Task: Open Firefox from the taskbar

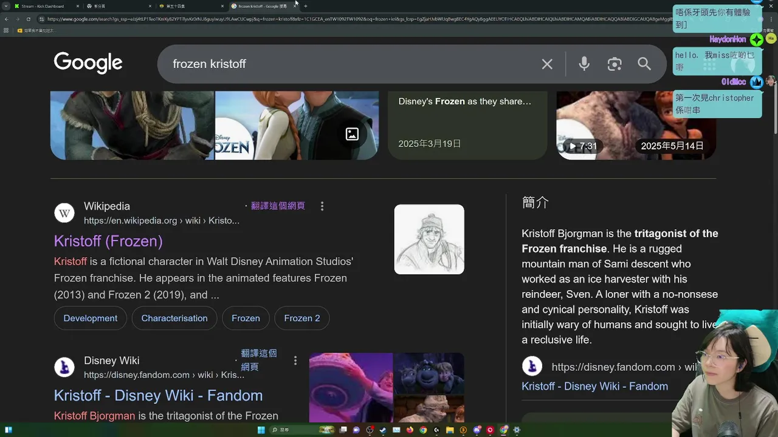Action: 410,430
